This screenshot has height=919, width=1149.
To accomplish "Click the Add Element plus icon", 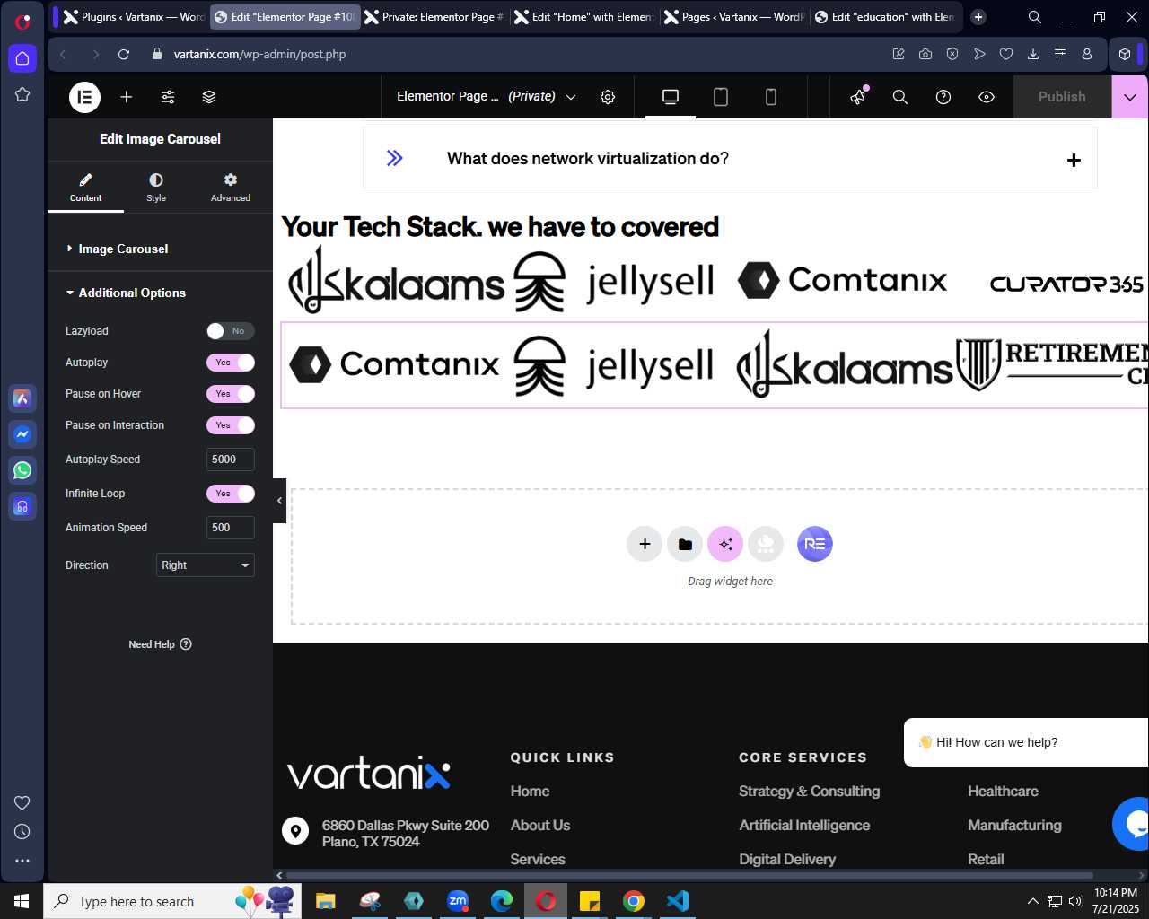I will pyautogui.click(x=127, y=97).
